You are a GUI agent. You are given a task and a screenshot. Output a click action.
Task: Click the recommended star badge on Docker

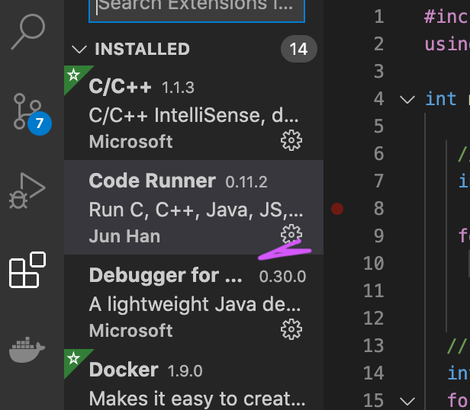pos(74,358)
